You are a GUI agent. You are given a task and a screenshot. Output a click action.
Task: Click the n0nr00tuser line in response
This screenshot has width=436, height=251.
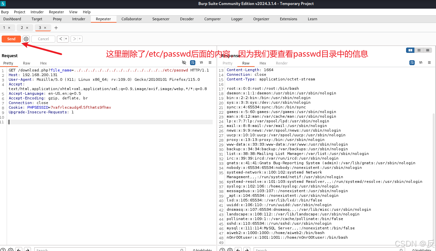287,237
